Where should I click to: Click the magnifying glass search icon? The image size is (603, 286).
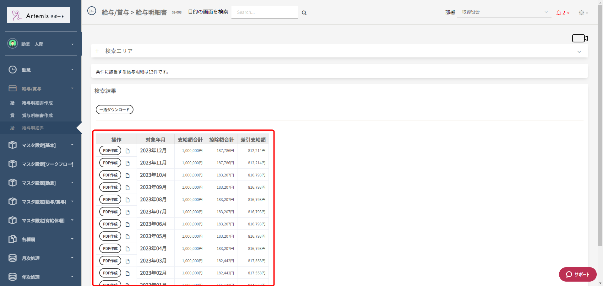tap(304, 13)
